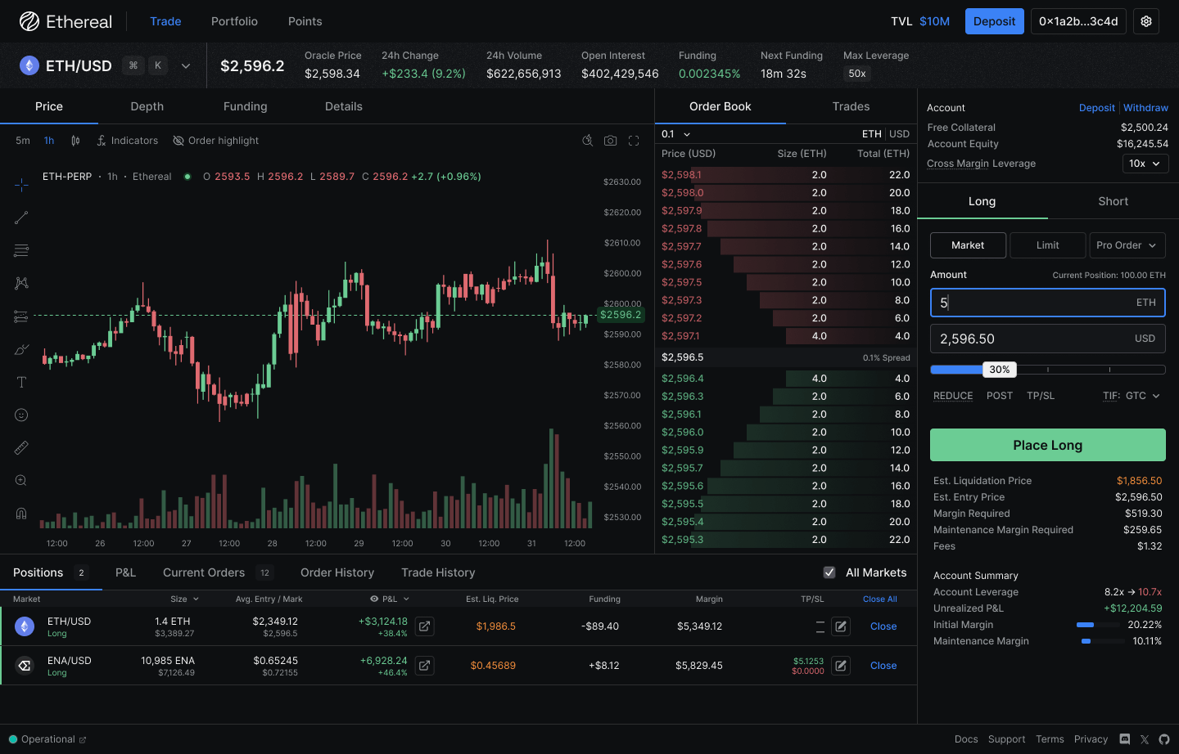Viewport: 1179px width, 754px height.
Task: Click the USD price input field
Action: pyautogui.click(x=1048, y=339)
